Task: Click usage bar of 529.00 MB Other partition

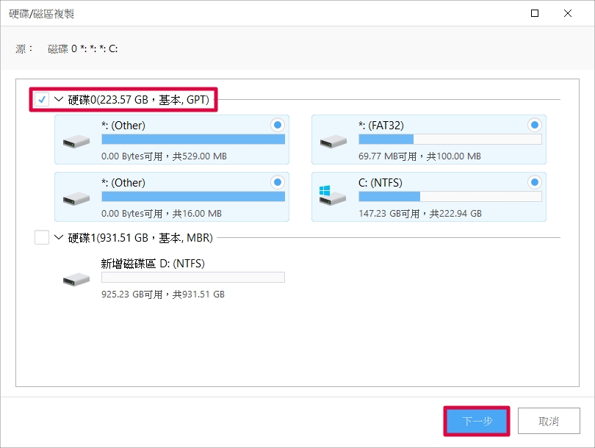Action: tap(193, 140)
